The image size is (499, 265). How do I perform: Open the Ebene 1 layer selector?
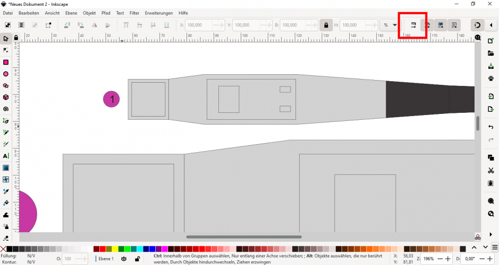(106, 259)
